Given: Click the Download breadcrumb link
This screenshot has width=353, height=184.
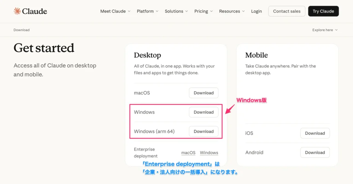Looking at the screenshot, I should [x=21, y=30].
